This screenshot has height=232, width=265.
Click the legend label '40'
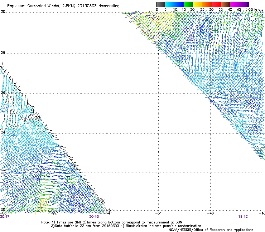coord(230,10)
